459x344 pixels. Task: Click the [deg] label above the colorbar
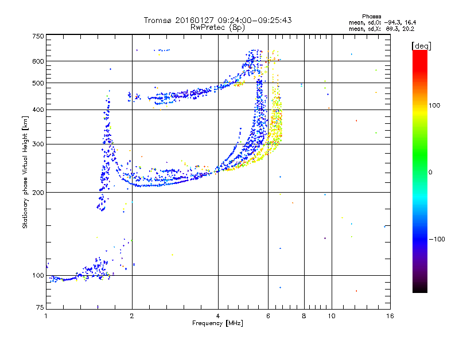pyautogui.click(x=421, y=46)
